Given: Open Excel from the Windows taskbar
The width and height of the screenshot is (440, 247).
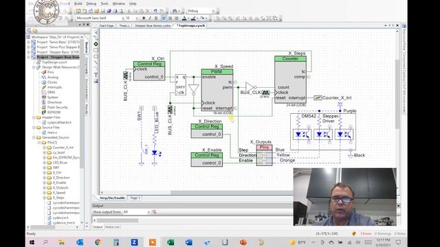Looking at the screenshot, I should tap(170, 242).
